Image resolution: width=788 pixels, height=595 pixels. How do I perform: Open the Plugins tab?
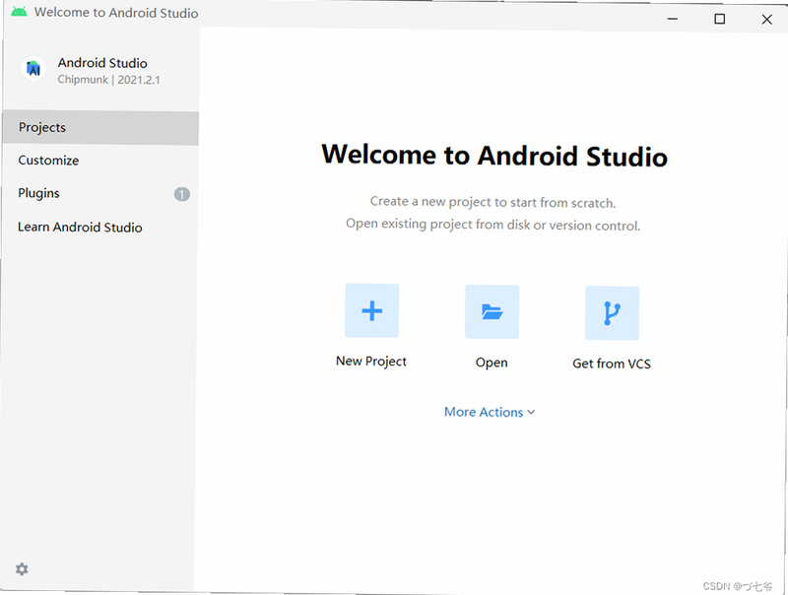(x=100, y=193)
